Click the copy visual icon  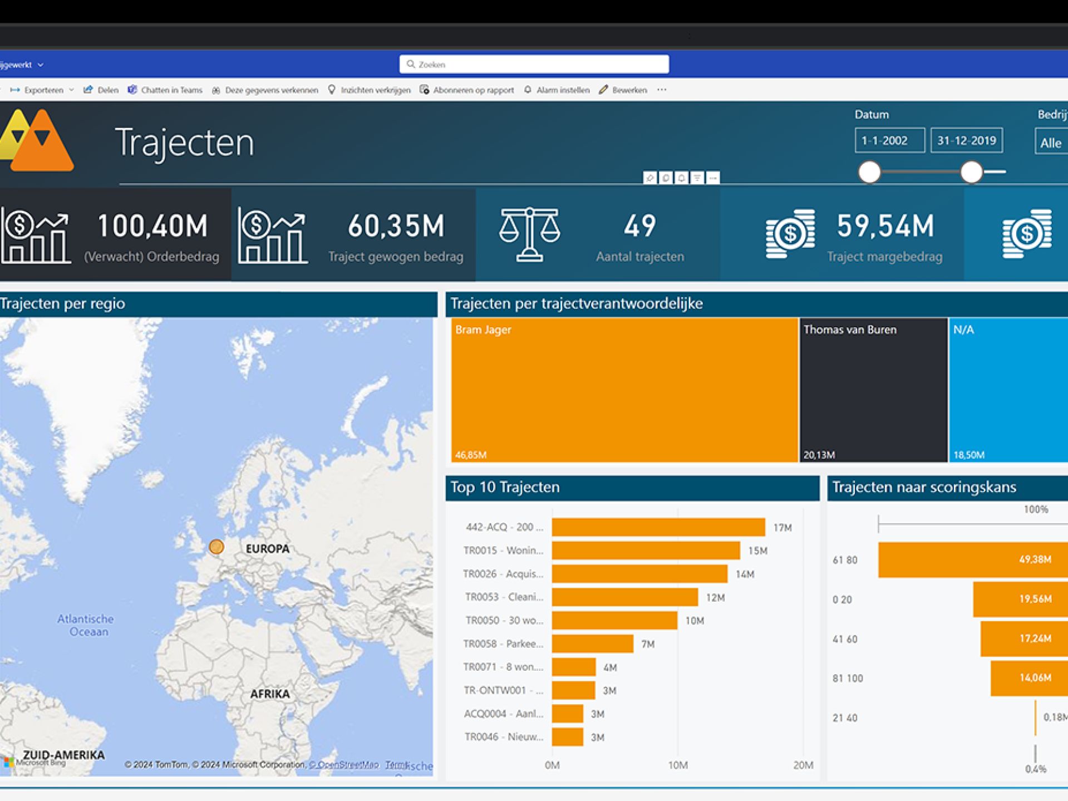click(x=666, y=178)
